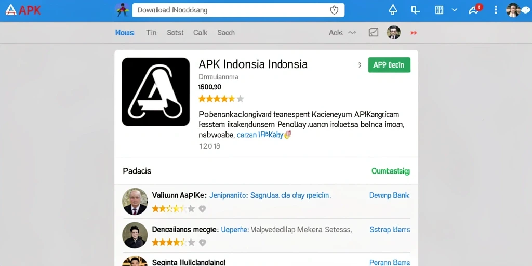Open the carzan IRKahy link
Screen dimensions: 532x266
pos(260,135)
